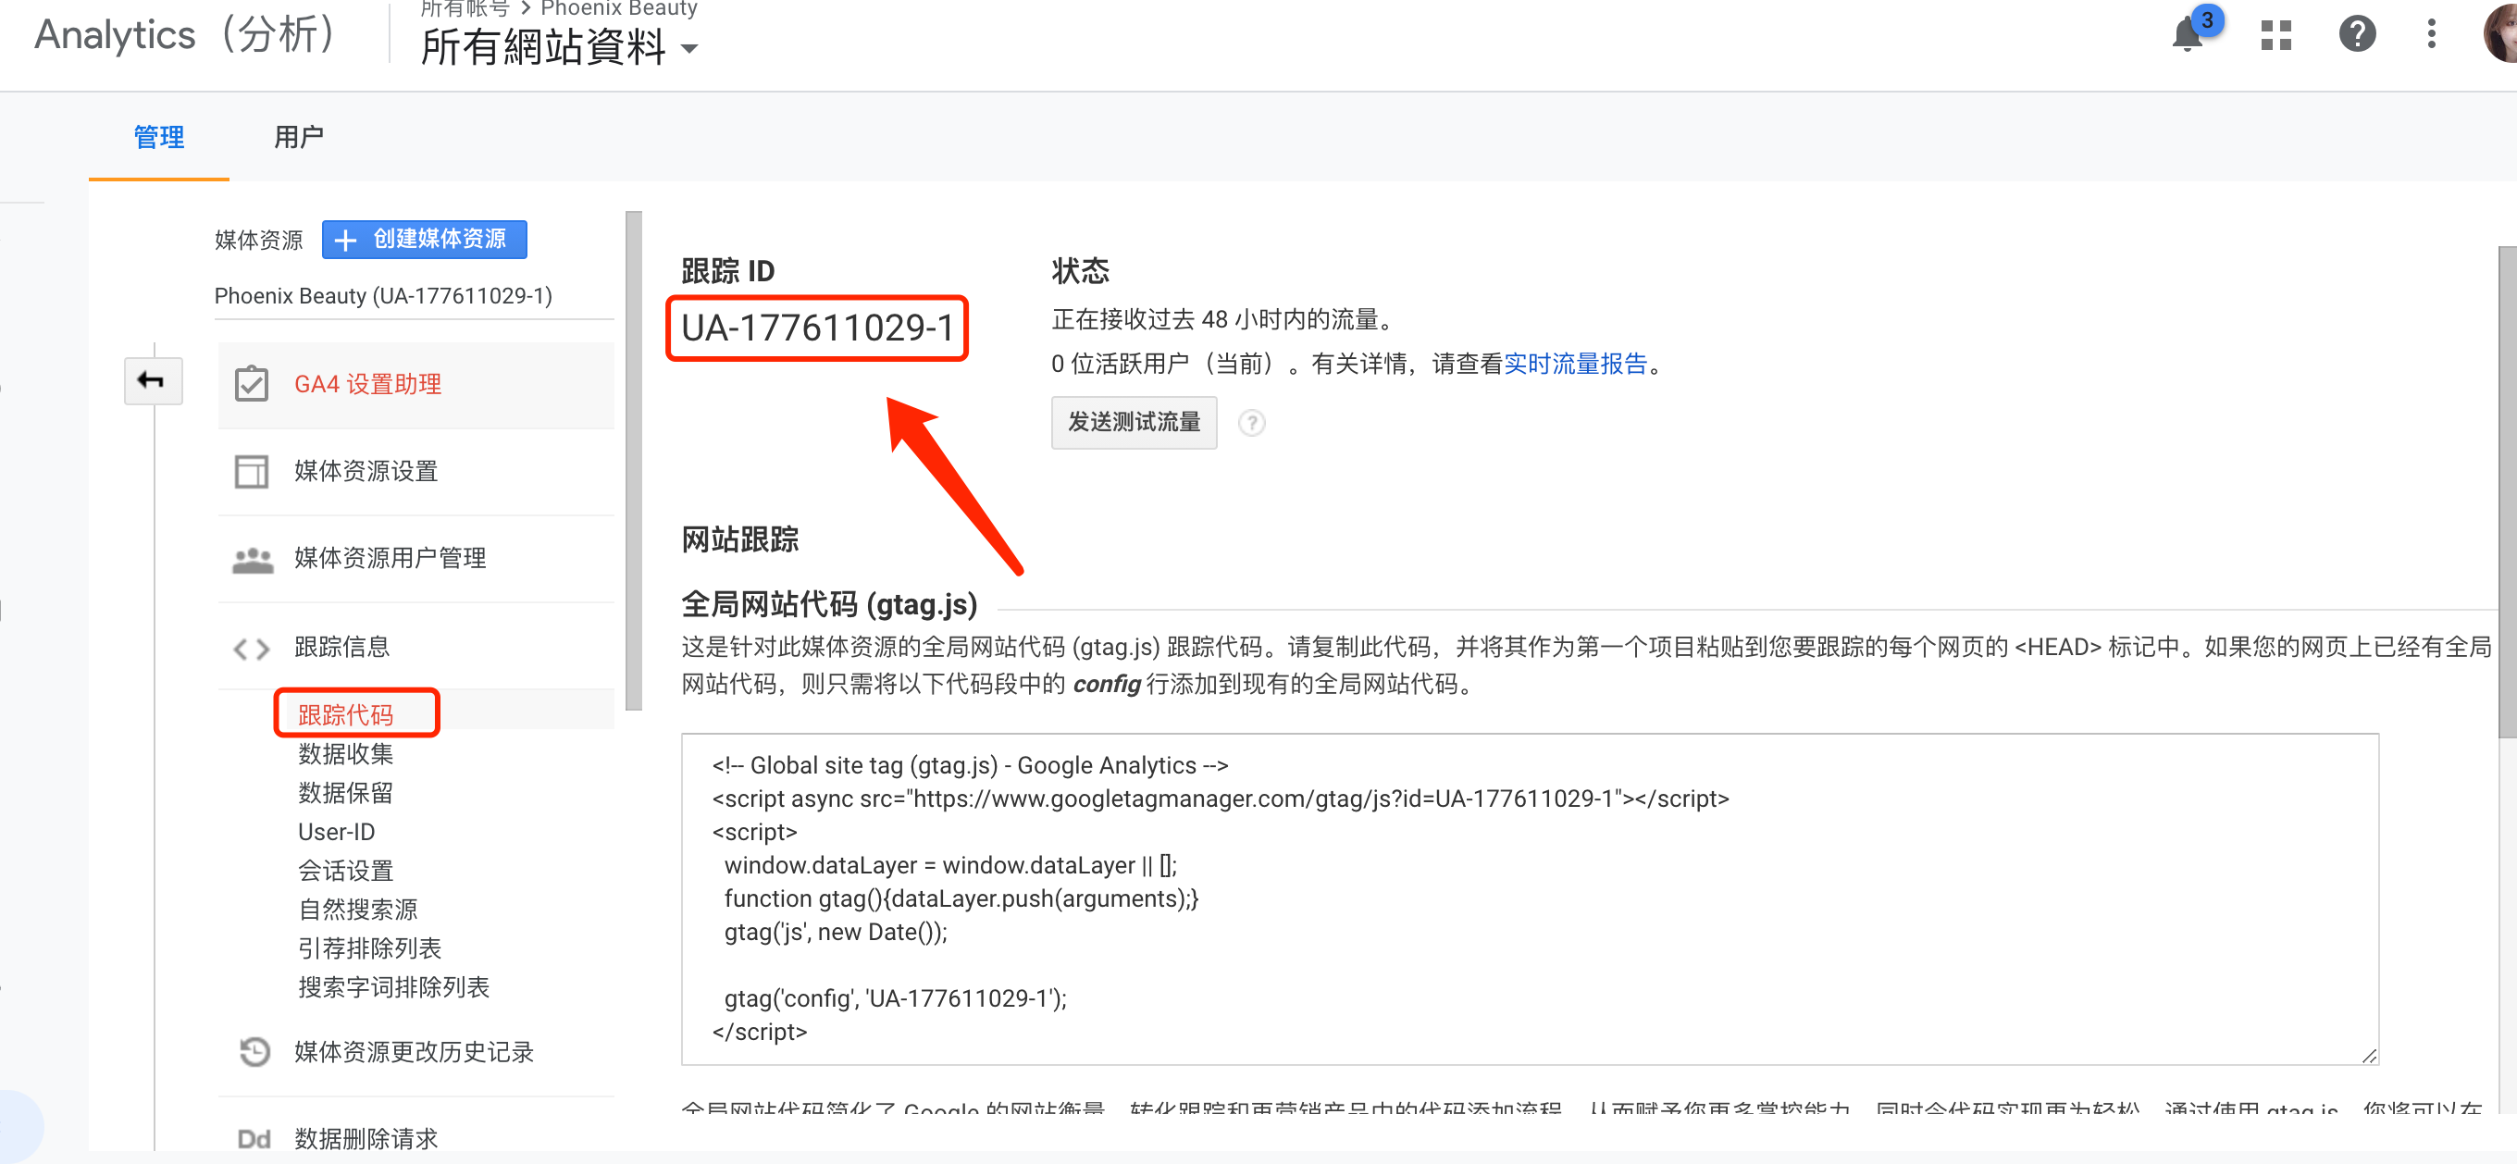Click the back arrow button in sidebar
Screen dimensions: 2517x1164
(x=152, y=380)
